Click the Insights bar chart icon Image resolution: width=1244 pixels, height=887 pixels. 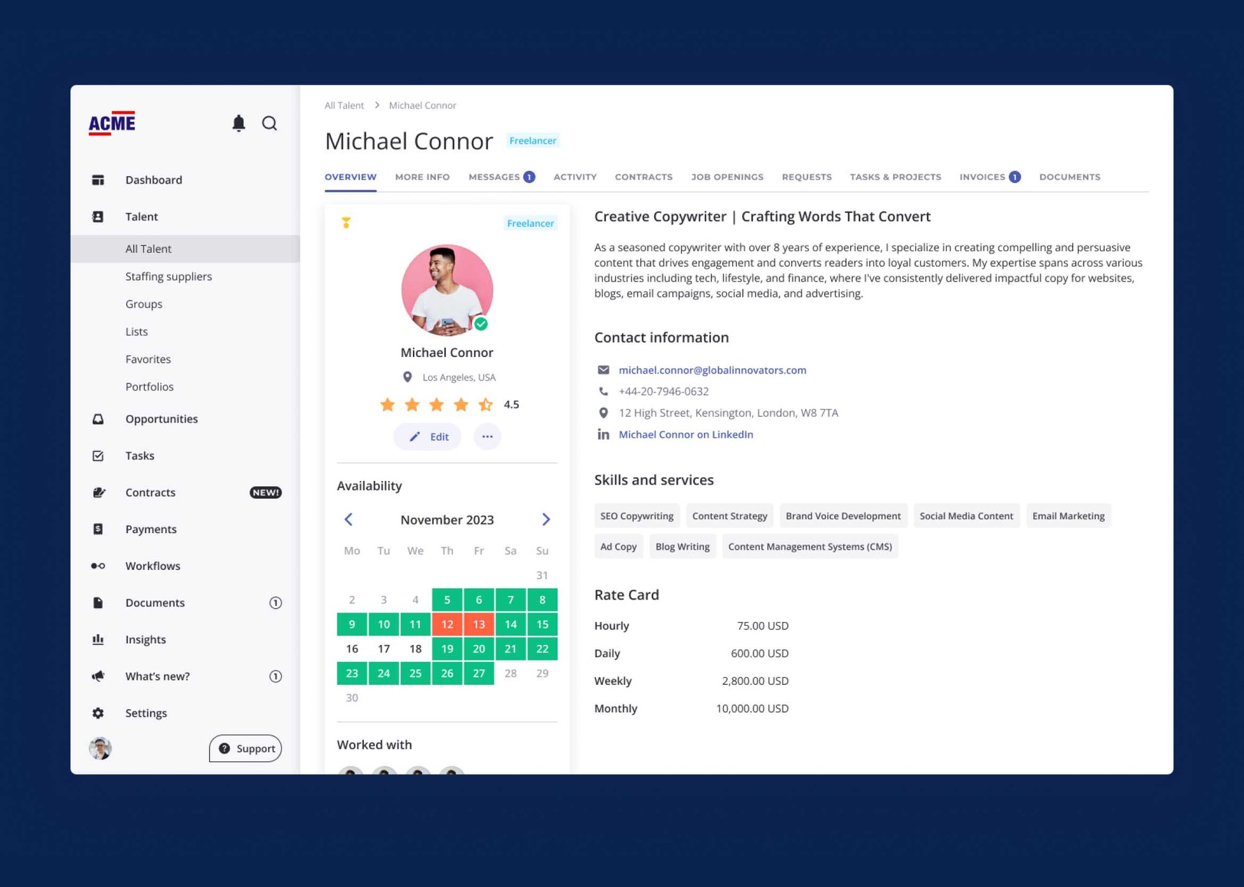pos(98,639)
